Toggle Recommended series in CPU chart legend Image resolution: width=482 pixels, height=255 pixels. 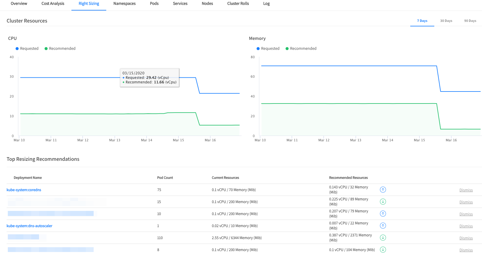click(x=60, y=49)
